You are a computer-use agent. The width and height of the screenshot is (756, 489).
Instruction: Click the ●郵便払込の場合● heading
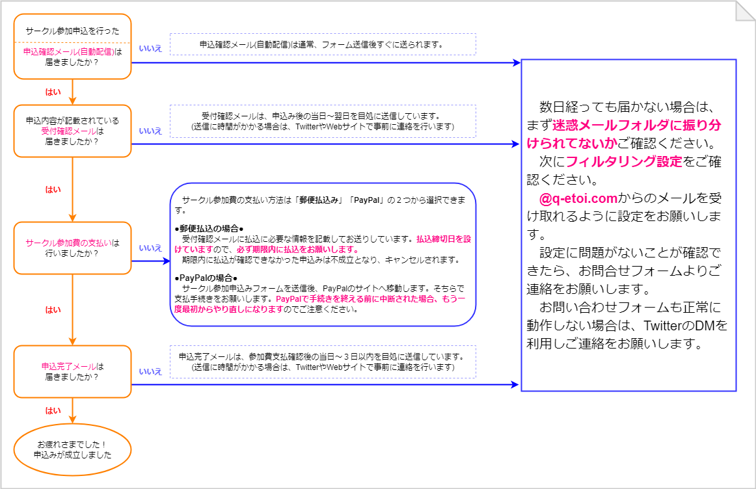209,228
